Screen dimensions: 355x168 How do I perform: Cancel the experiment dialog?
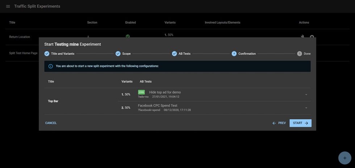click(51, 123)
